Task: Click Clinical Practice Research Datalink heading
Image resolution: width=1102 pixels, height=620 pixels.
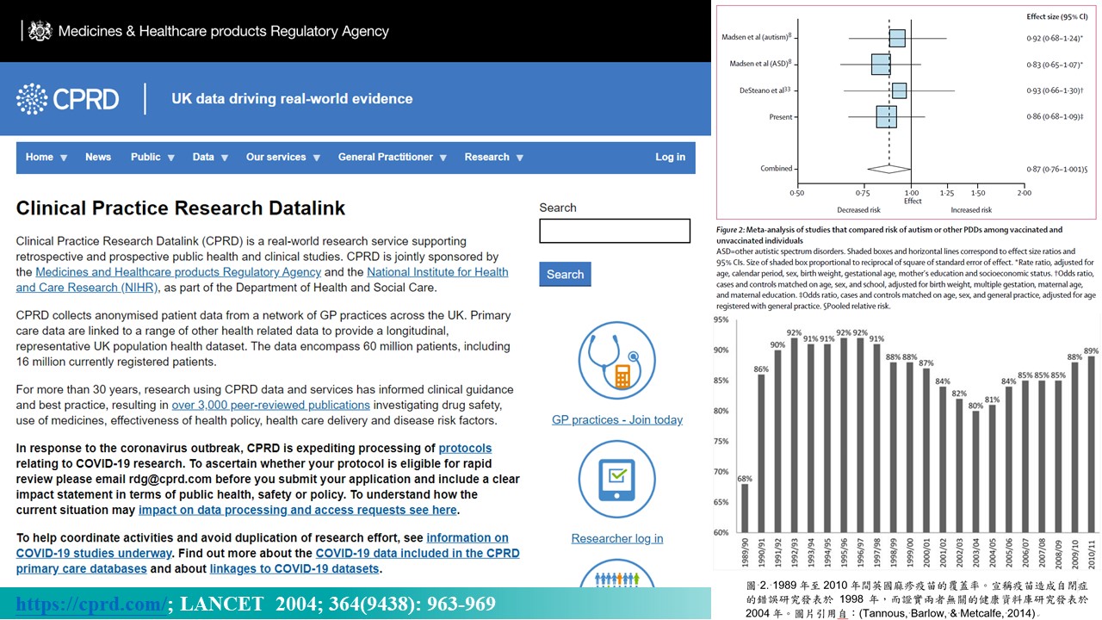Action: point(181,208)
